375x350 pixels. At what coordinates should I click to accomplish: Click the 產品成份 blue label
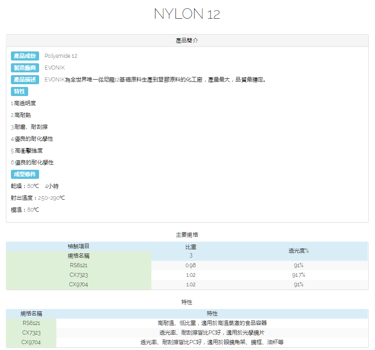click(25, 56)
